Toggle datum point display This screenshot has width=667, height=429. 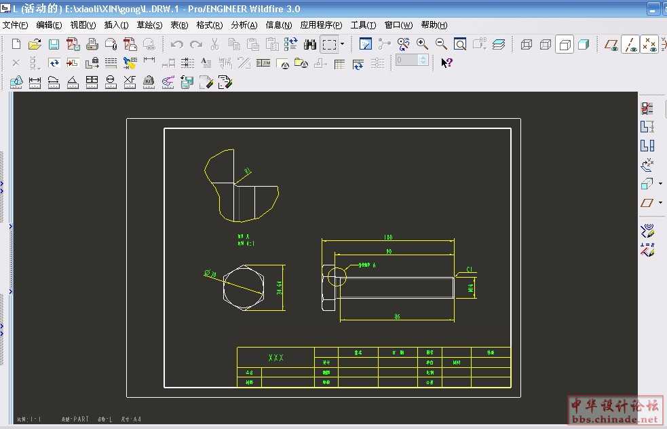point(649,45)
